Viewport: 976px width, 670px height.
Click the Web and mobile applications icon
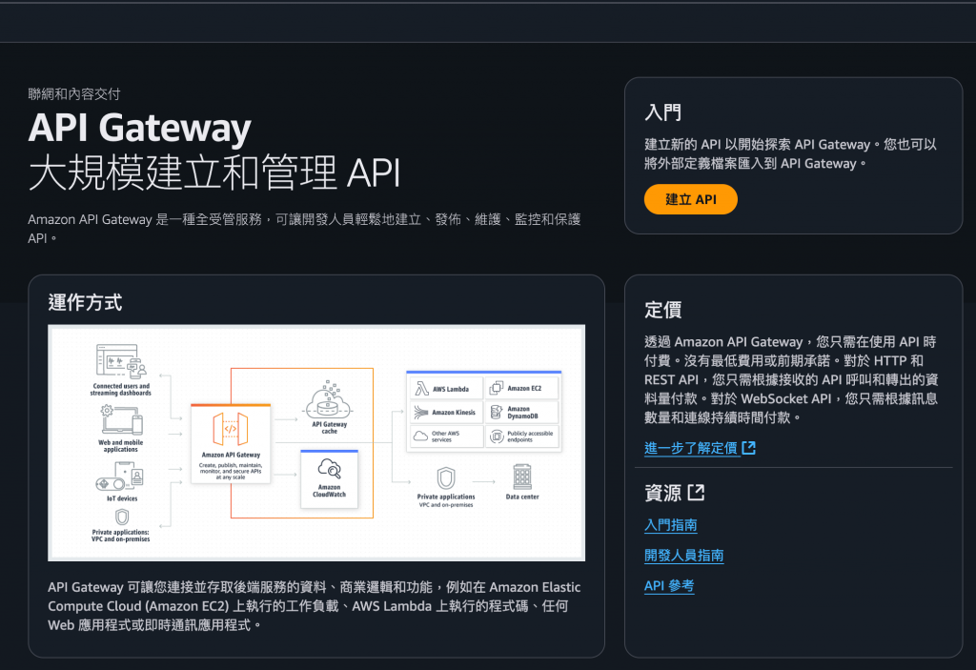[x=121, y=421]
